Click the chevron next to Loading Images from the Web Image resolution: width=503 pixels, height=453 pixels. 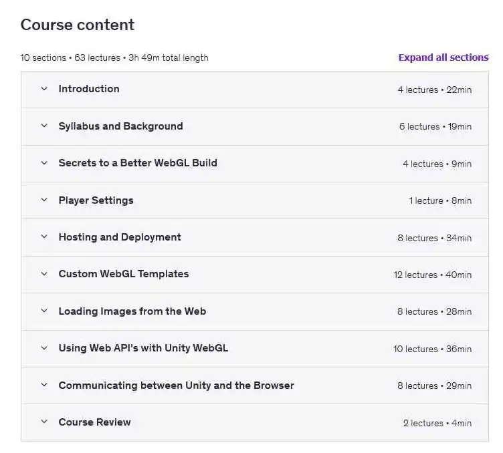click(44, 311)
